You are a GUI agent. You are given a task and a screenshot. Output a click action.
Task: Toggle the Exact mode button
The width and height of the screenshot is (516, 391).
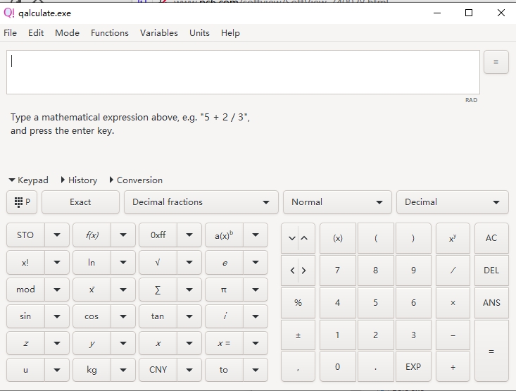[80, 202]
